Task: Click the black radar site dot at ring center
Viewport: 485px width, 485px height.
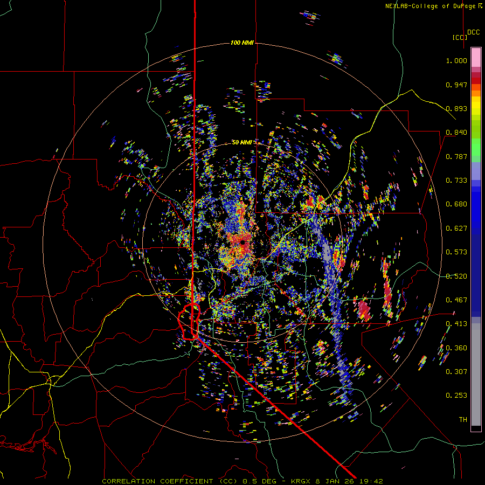Action: [x=243, y=242]
